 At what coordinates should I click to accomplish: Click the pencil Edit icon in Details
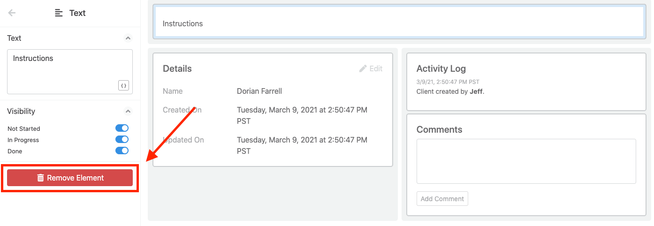tap(363, 69)
